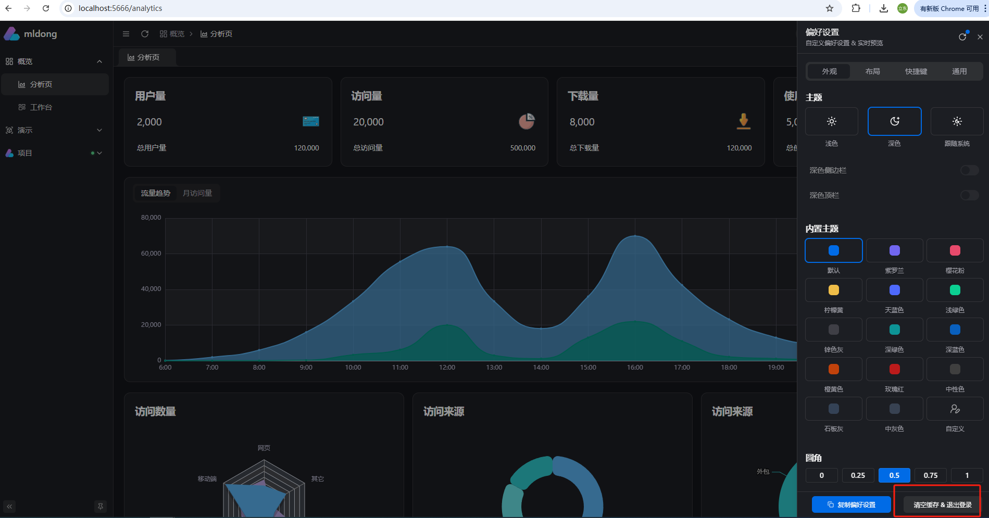
Task: Select corner radius 0.75
Action: click(931, 475)
